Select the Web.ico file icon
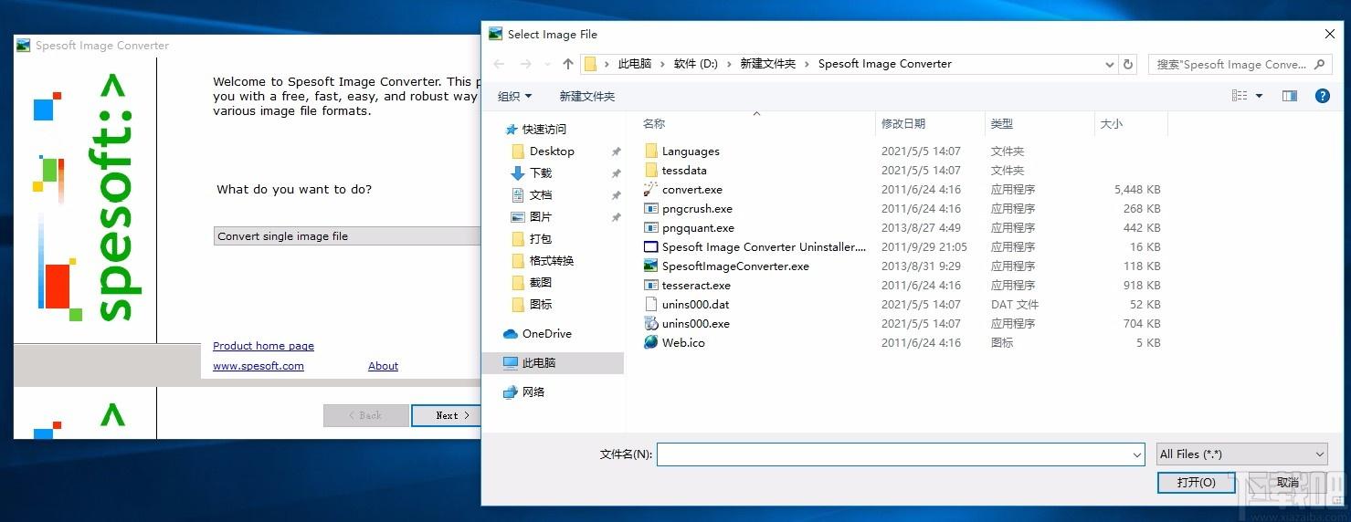 tap(650, 343)
